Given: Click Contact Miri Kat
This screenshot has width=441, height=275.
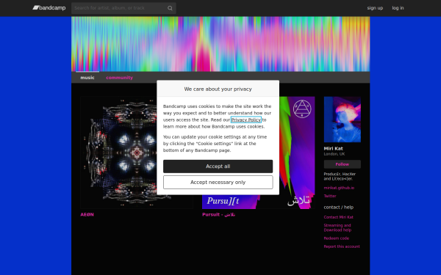Looking at the screenshot, I should click(338, 217).
